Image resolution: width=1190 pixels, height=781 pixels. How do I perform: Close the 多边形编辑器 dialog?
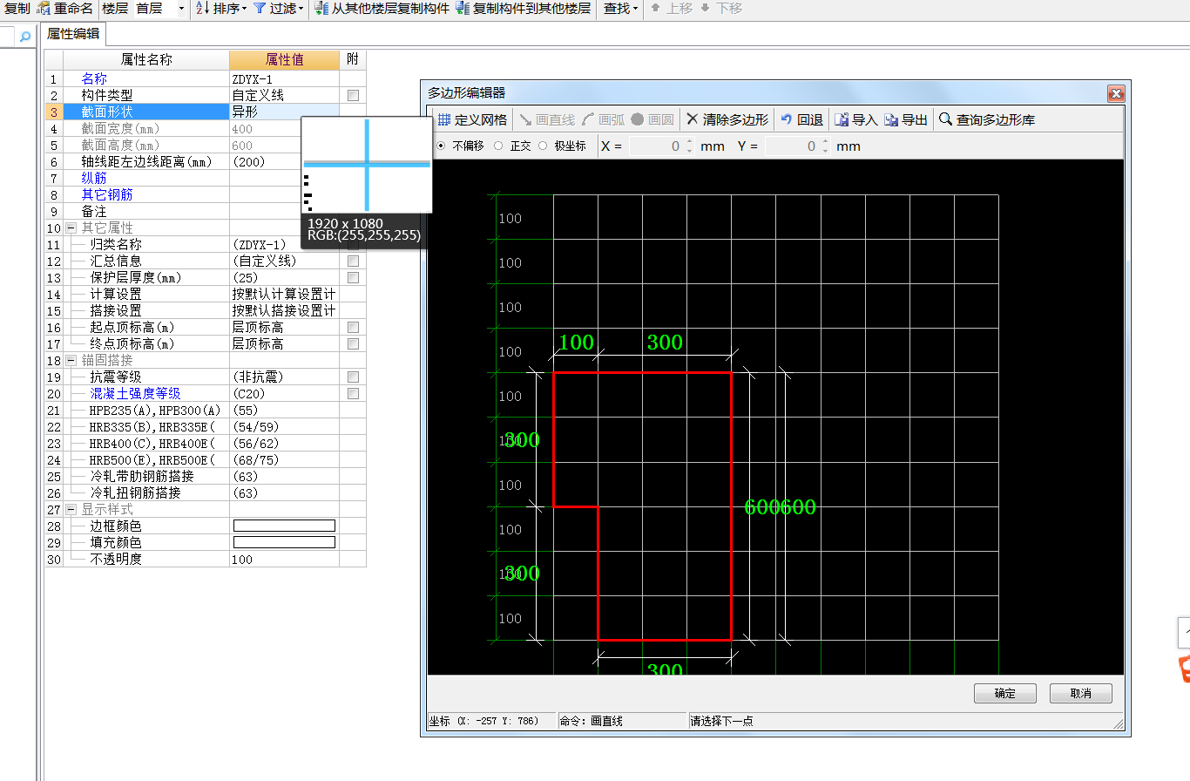coord(1114,92)
